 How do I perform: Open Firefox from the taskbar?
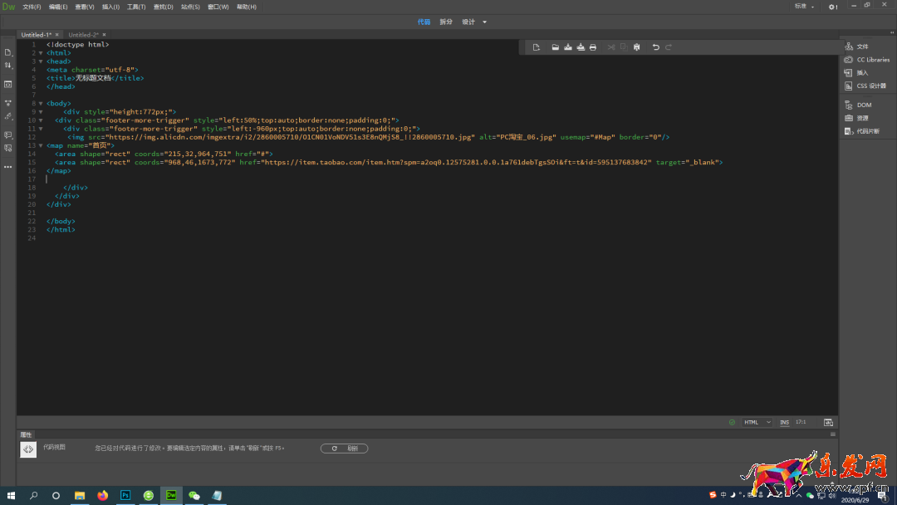point(102,495)
